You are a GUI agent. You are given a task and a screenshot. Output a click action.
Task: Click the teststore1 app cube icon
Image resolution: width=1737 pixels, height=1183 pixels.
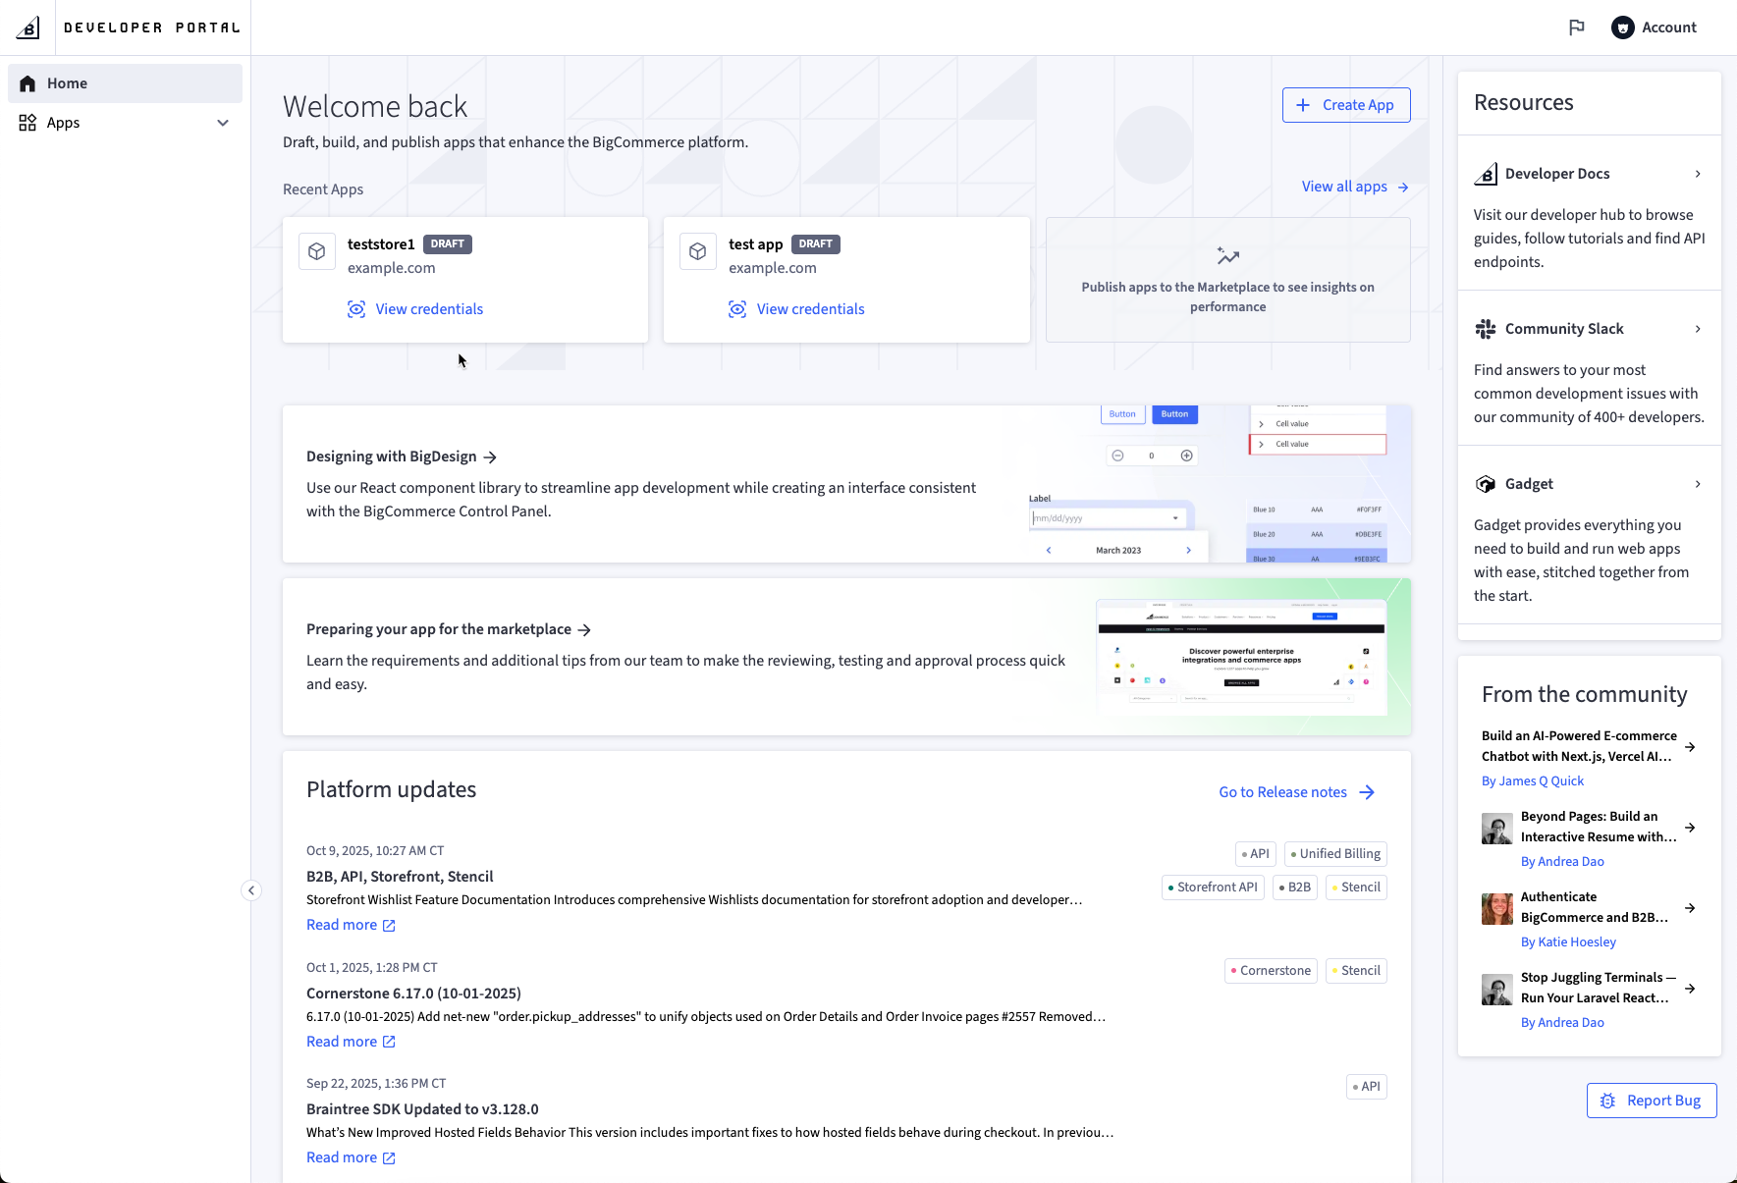pos(317,251)
